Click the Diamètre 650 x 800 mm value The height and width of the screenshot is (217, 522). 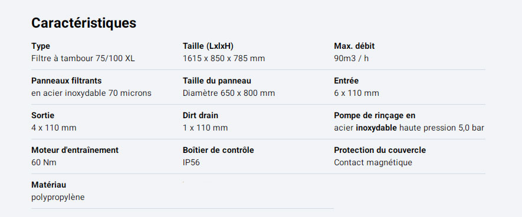click(229, 94)
